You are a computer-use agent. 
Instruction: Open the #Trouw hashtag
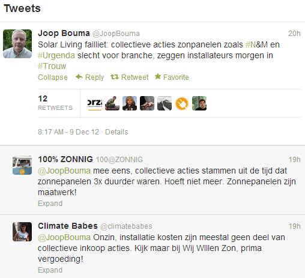(52, 66)
